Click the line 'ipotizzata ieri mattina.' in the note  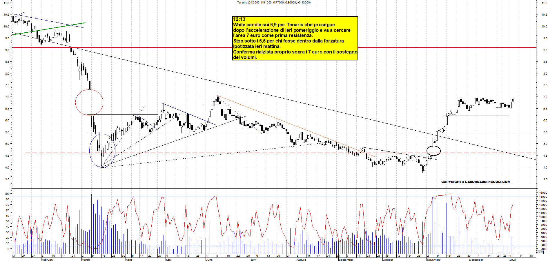pos(257,47)
